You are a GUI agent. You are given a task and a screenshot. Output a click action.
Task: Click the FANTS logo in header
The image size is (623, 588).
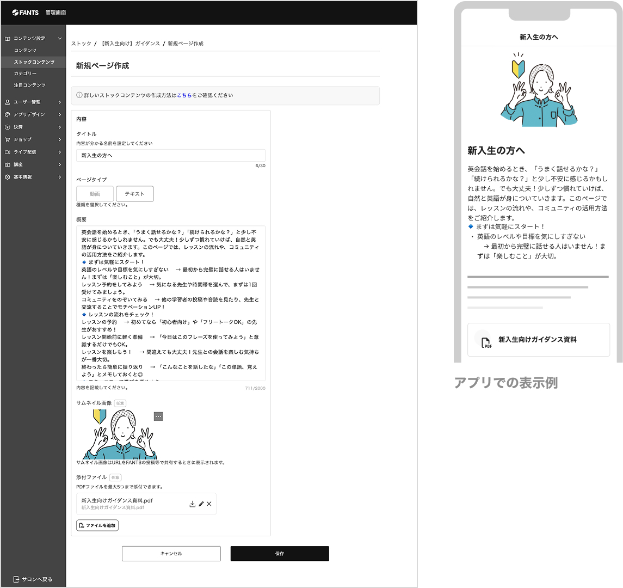tap(26, 13)
